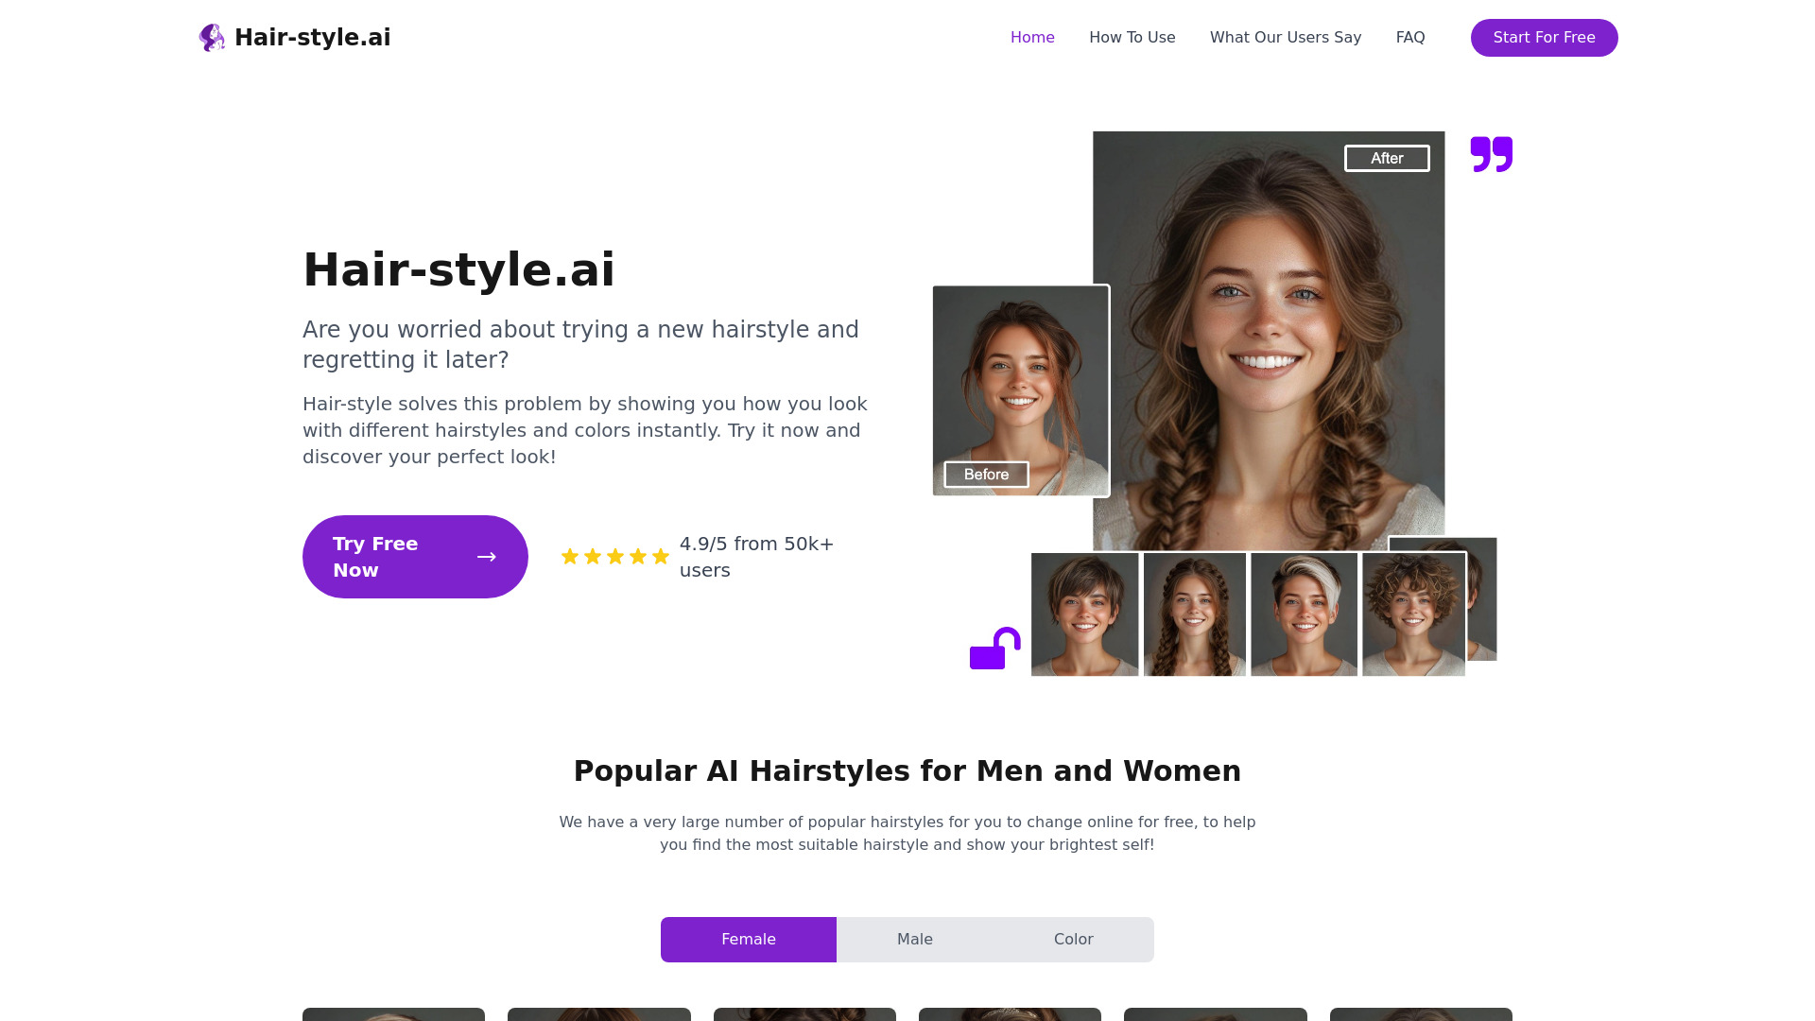The width and height of the screenshot is (1815, 1021).
Task: Toggle the Female hairstyles tab
Action: [748, 939]
